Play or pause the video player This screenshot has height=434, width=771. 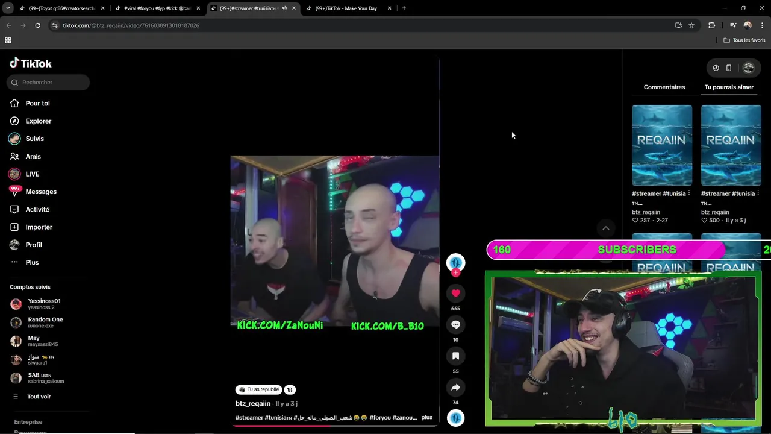(x=335, y=242)
